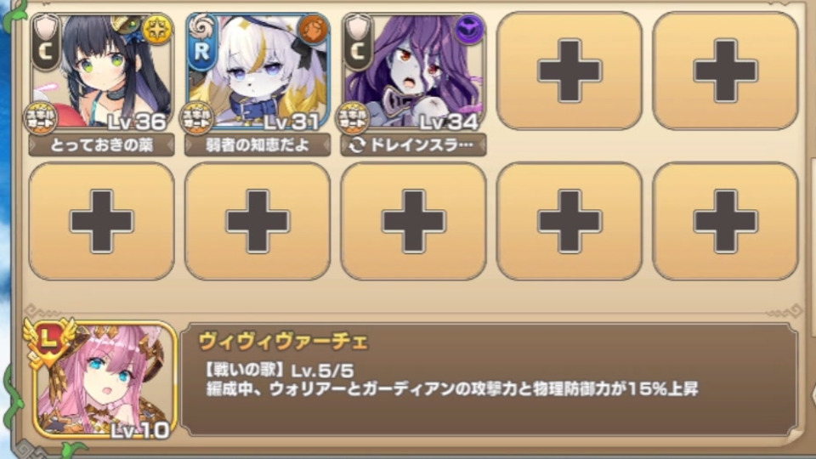This screenshot has width=816, height=459.
Task: Click the skill card badge on Lv31 character
Action: (196, 118)
